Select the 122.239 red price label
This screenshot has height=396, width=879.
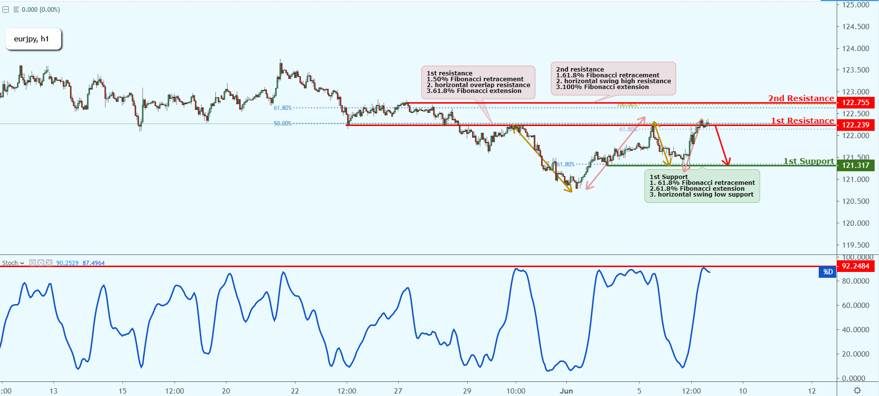pyautogui.click(x=856, y=125)
